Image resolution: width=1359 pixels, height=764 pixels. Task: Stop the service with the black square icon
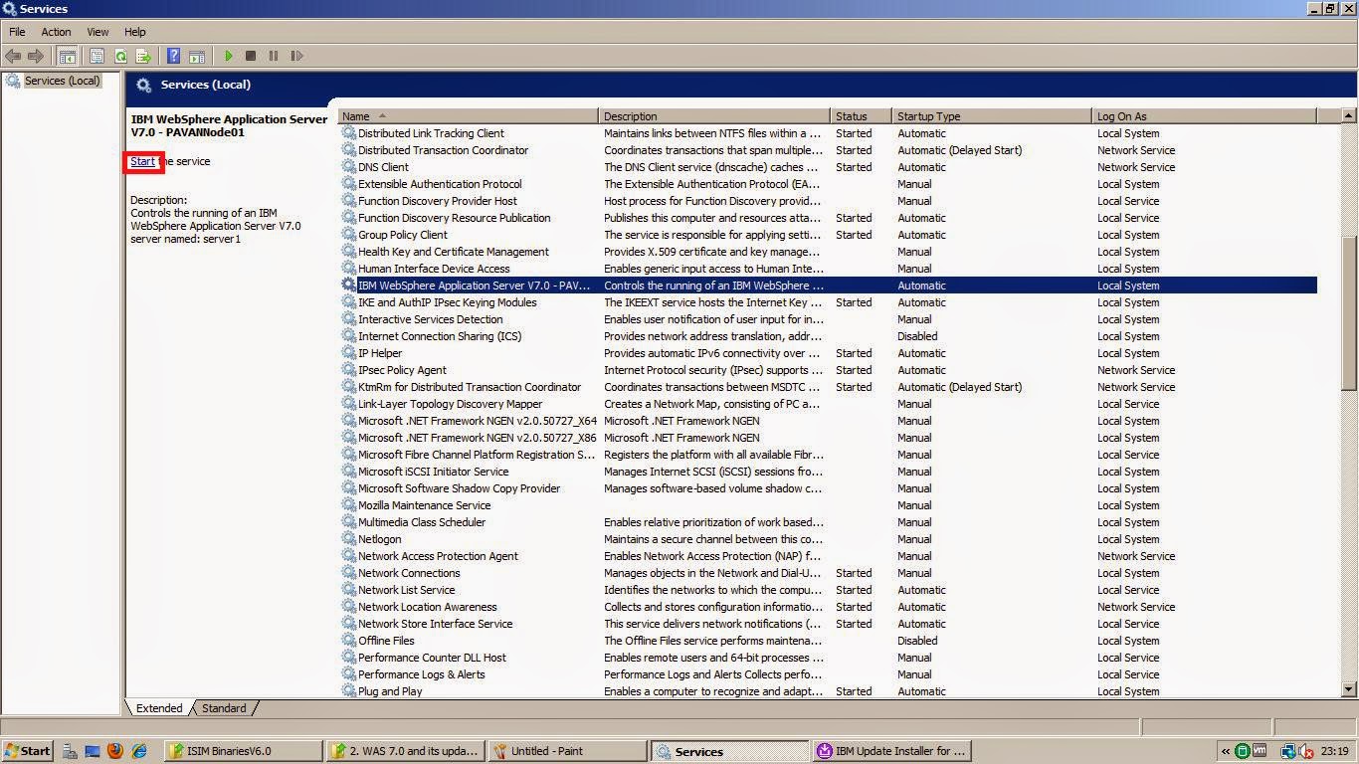(x=251, y=56)
